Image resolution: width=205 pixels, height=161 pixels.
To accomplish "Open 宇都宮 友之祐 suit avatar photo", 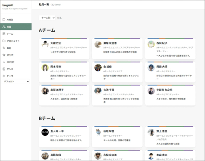I will [151, 91].
